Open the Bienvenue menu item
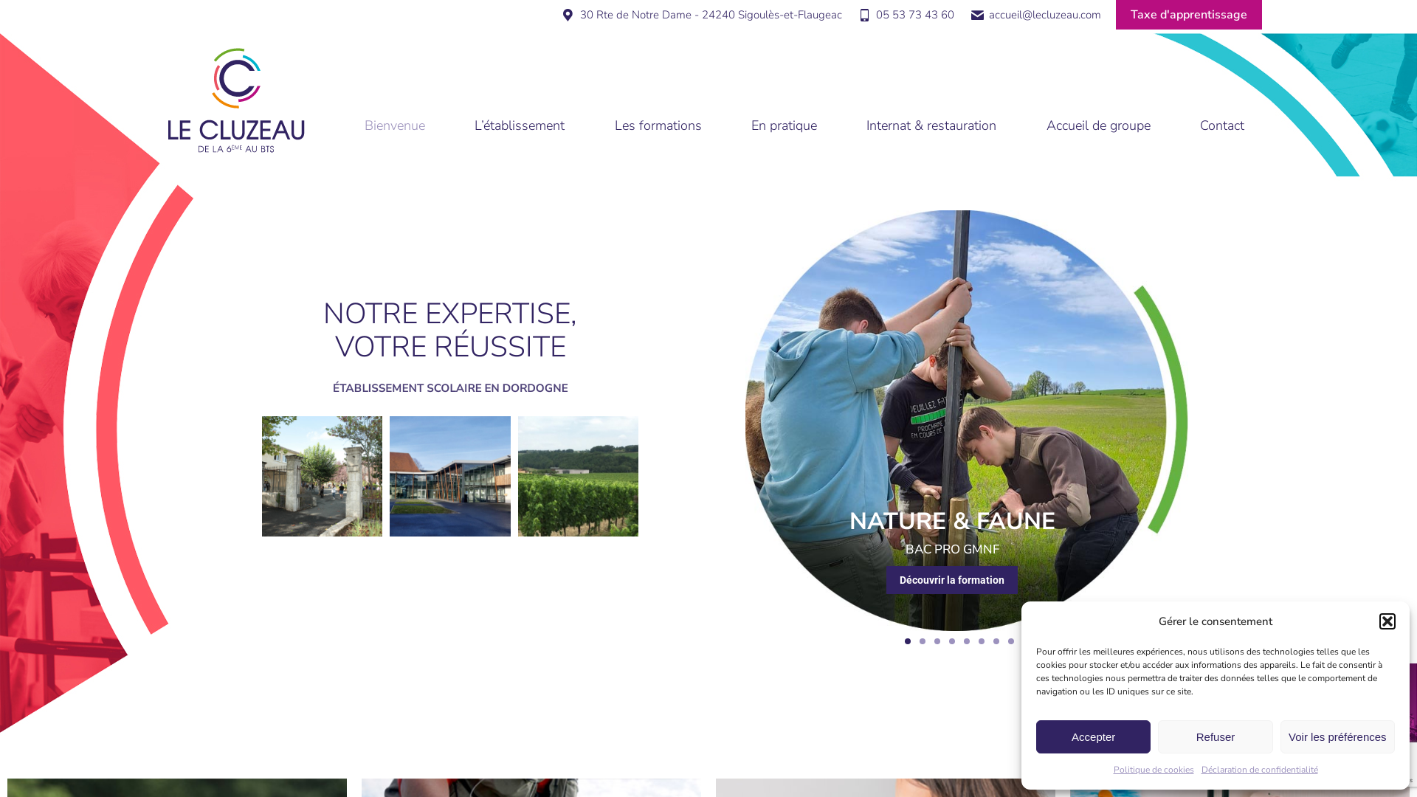 click(395, 125)
